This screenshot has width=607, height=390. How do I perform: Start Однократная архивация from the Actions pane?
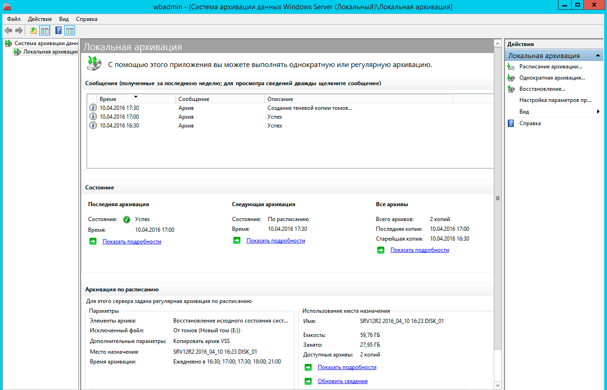pos(552,78)
